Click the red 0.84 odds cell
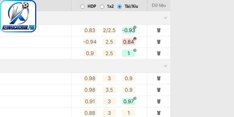The height and width of the screenshot is (117, 234). [129, 42]
